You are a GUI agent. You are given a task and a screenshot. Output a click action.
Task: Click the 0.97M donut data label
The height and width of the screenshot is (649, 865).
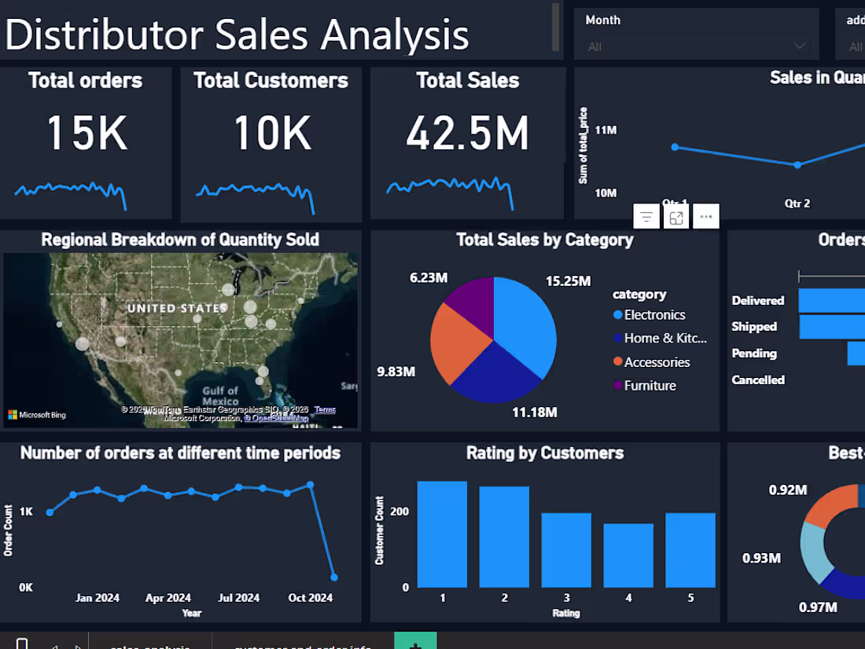818,607
